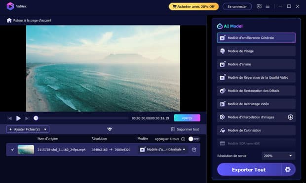The height and width of the screenshot is (183, 306).
Task: Click the Ajouter Fichier(s) button label
Action: point(27,129)
